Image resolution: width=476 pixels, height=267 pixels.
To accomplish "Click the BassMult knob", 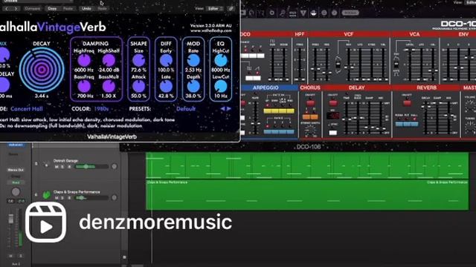I will 109,87.
